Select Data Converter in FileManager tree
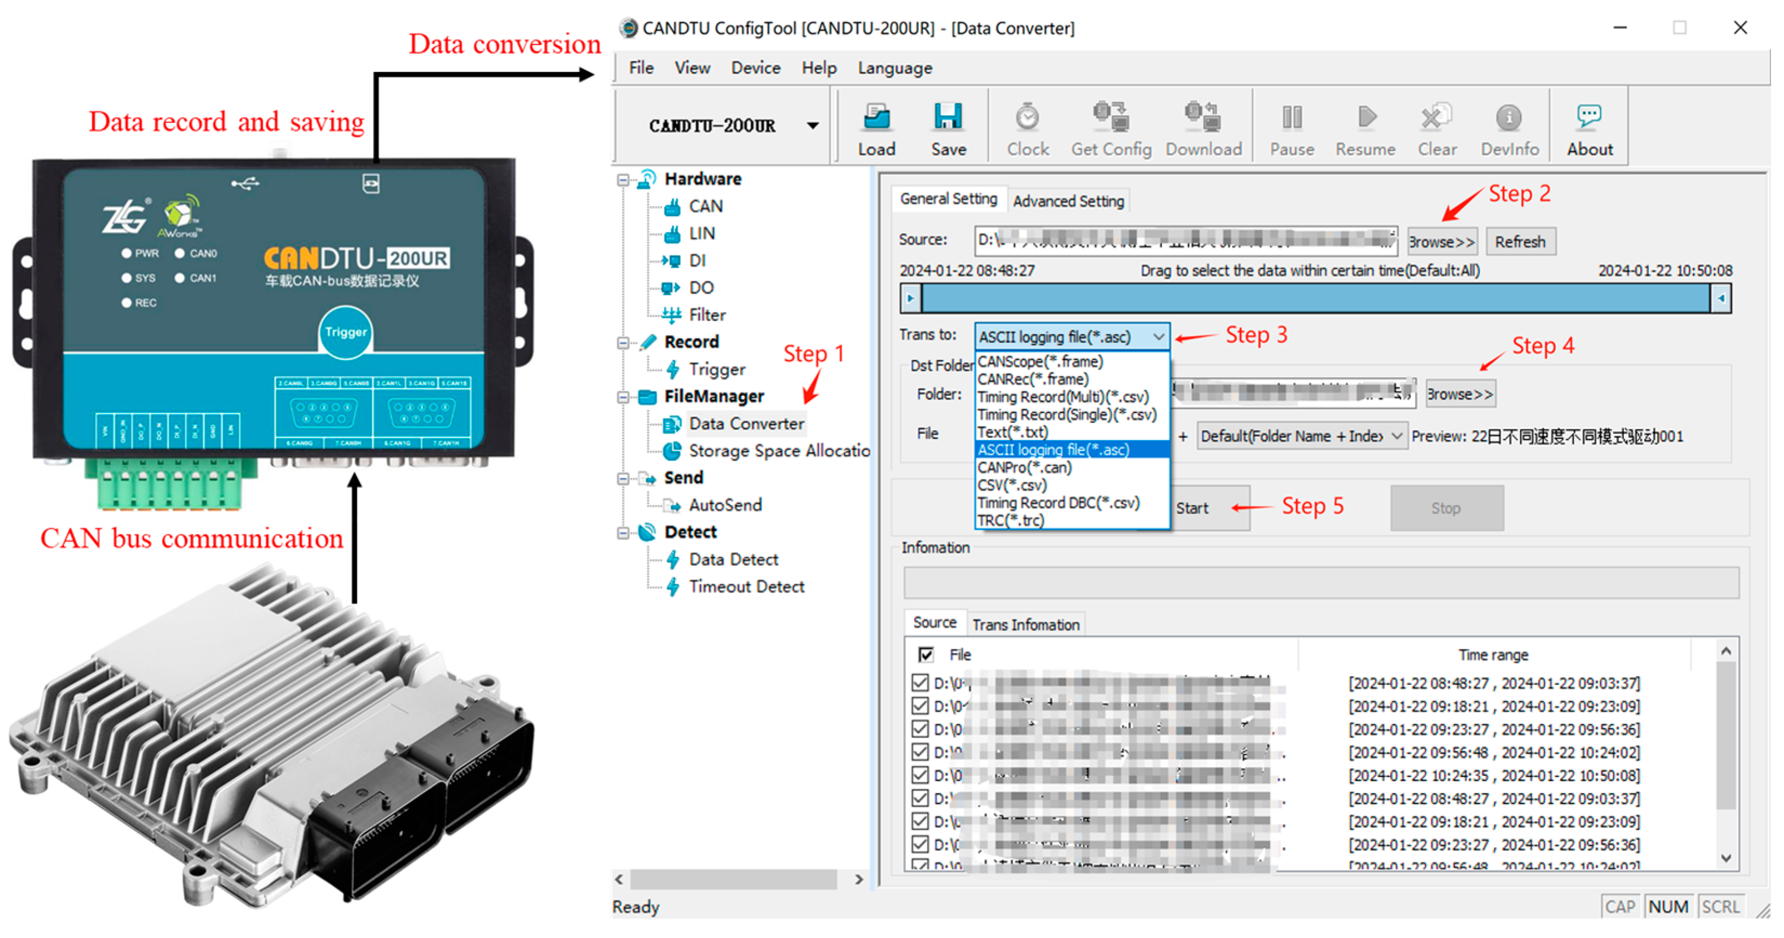This screenshot has width=1784, height=938. click(746, 424)
